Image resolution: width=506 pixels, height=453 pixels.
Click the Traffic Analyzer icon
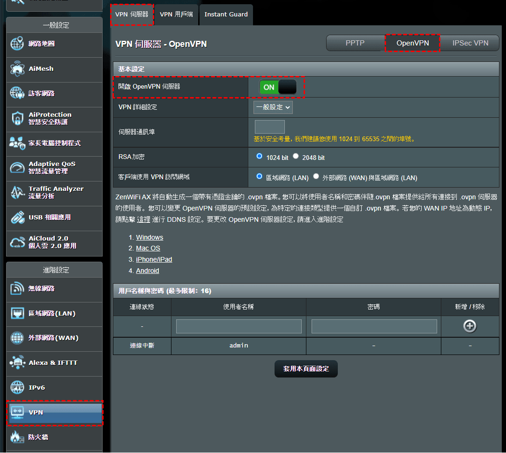point(17,192)
